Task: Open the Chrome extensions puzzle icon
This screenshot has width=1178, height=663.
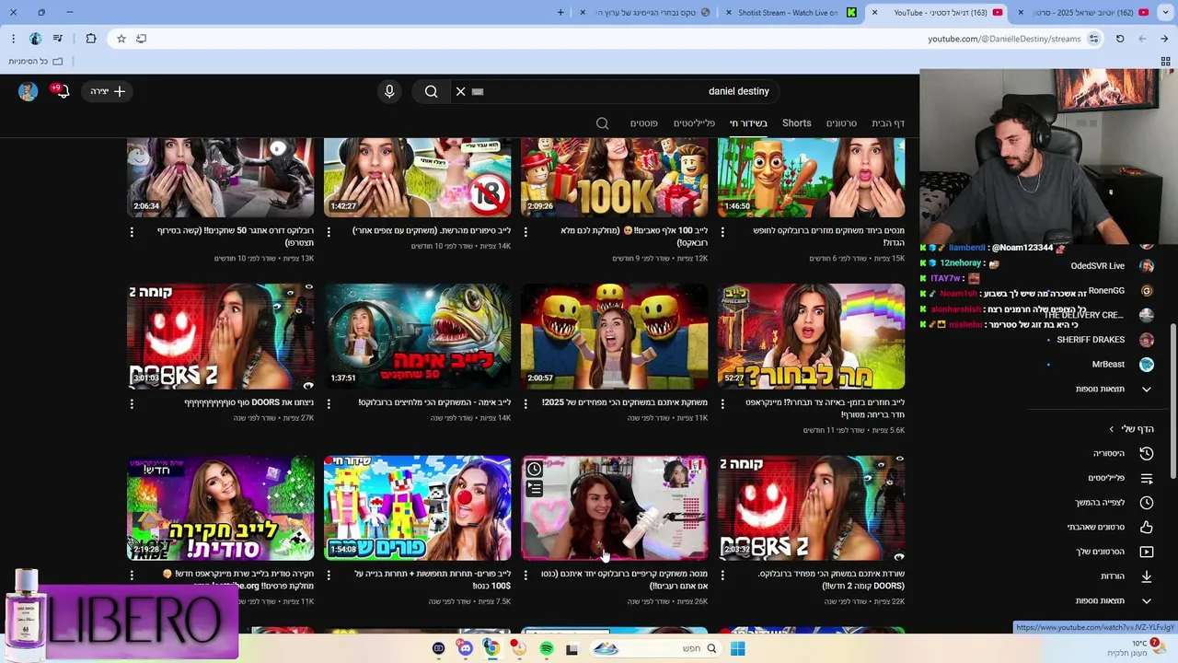Action: [x=90, y=39]
